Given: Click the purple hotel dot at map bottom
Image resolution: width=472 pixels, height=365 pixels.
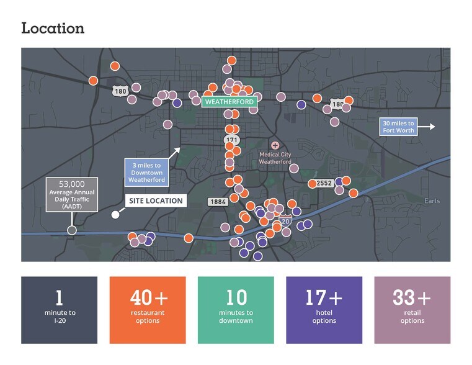Looking at the screenshot, I should [x=257, y=256].
